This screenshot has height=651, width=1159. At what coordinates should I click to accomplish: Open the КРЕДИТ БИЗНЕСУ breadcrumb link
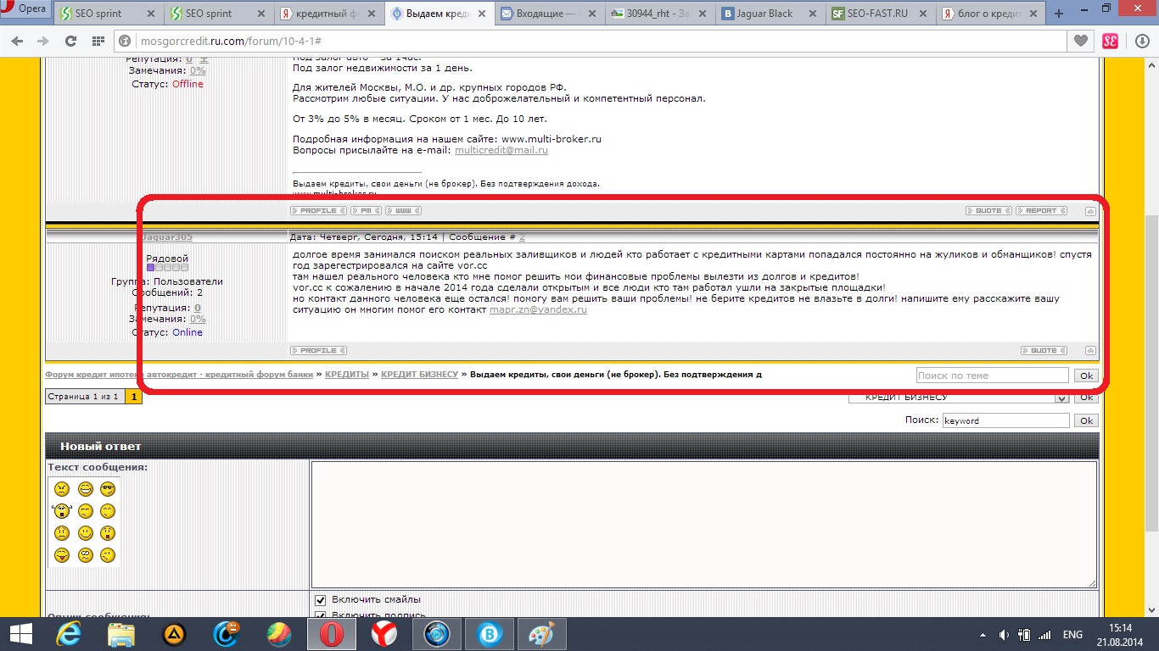click(419, 374)
